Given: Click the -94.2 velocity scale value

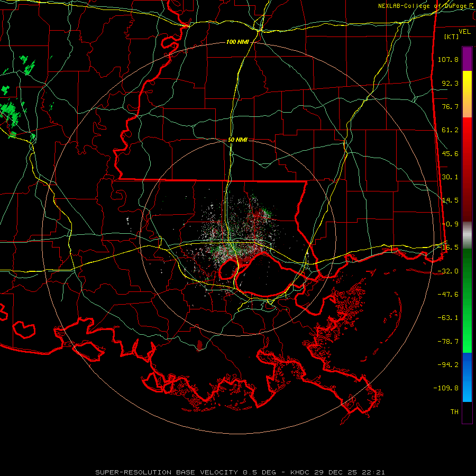Looking at the screenshot, I should 448,365.
